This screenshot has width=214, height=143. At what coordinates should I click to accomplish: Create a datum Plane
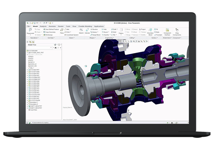[62, 31]
